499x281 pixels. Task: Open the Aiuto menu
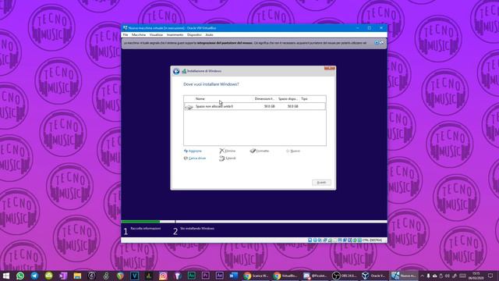[x=209, y=34]
